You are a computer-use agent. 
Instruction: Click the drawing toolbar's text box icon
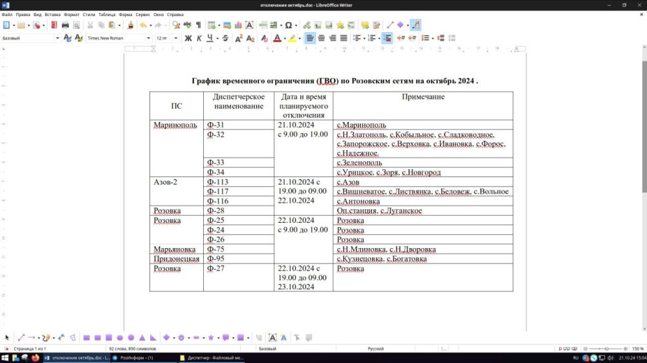(x=272, y=337)
